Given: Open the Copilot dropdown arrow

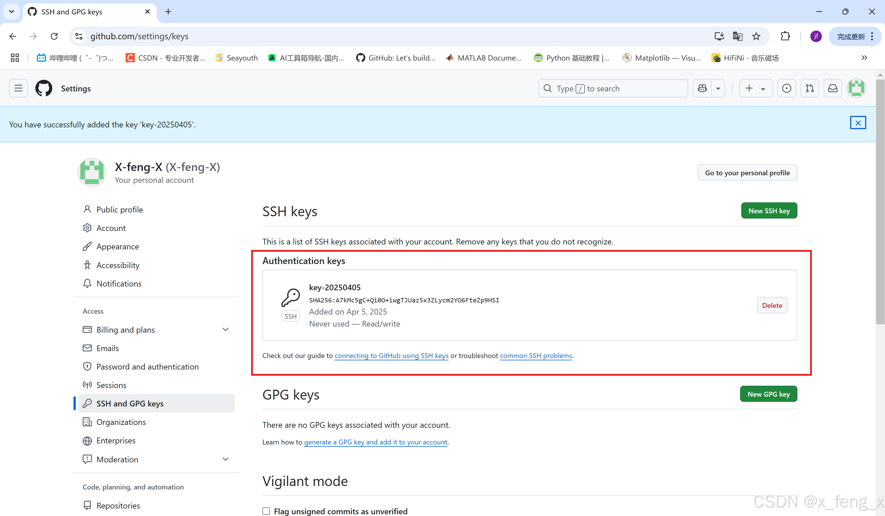Looking at the screenshot, I should coord(718,88).
